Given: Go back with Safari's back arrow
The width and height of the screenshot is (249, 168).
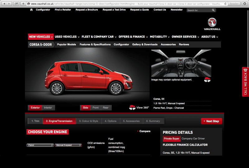Looking at the screenshot, I should tap(4, 3).
